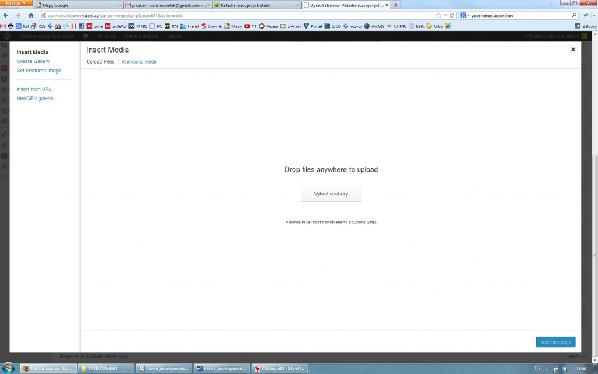Open the Gibo bookmark
598x374 pixels.
click(x=434, y=26)
